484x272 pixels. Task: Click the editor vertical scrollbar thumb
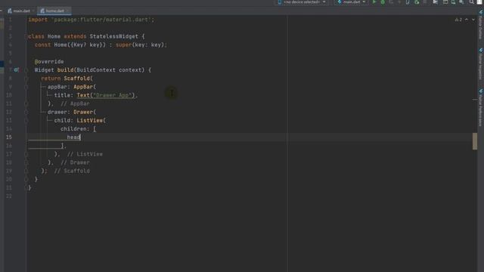point(475,141)
